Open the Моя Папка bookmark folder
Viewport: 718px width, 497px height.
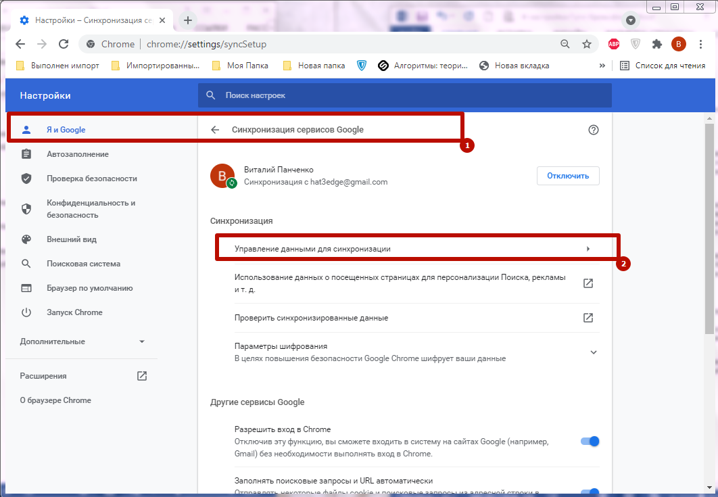point(241,66)
